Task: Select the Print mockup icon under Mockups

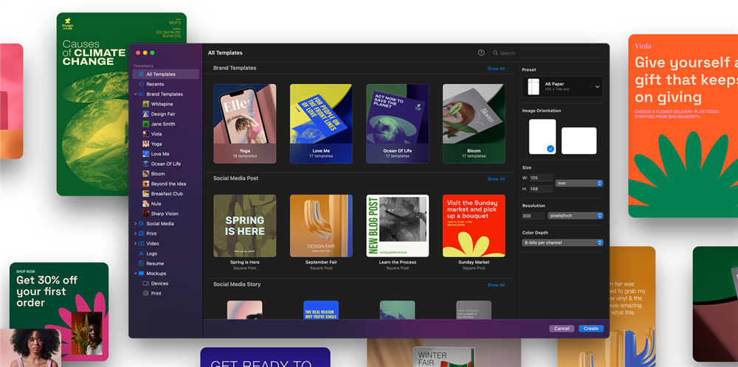Action: pyautogui.click(x=146, y=293)
